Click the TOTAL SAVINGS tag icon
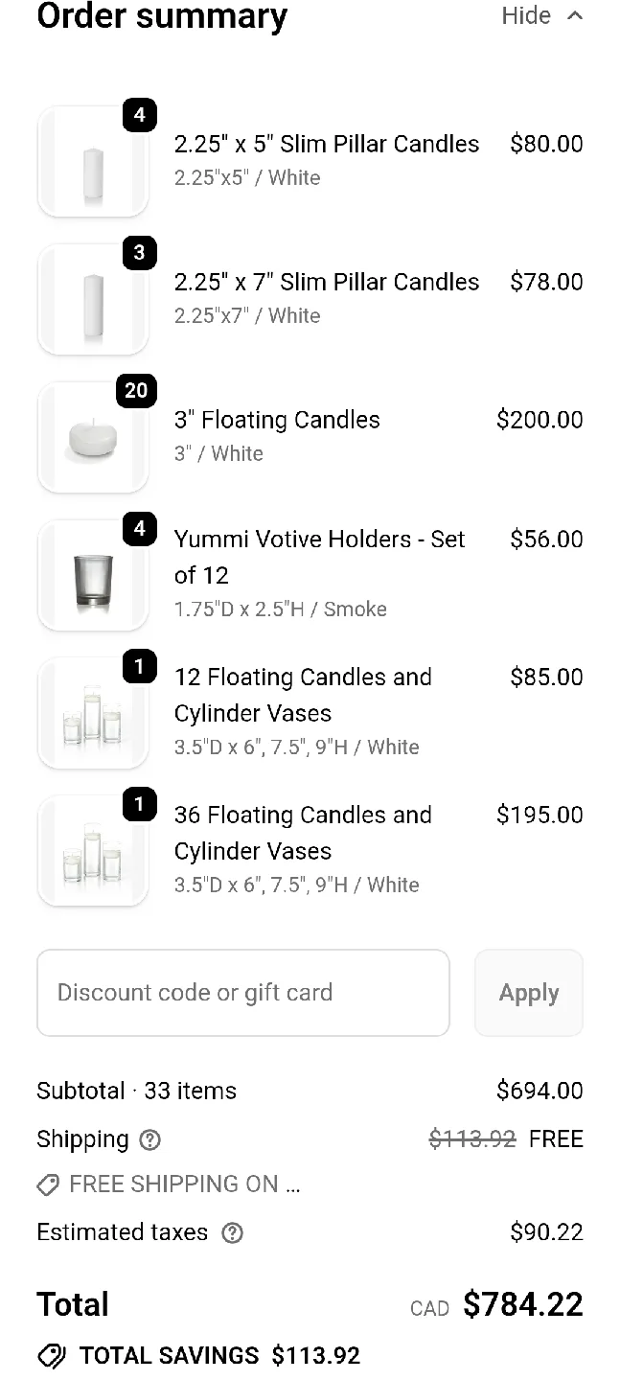The height and width of the screenshot is (1380, 620). [53, 1357]
